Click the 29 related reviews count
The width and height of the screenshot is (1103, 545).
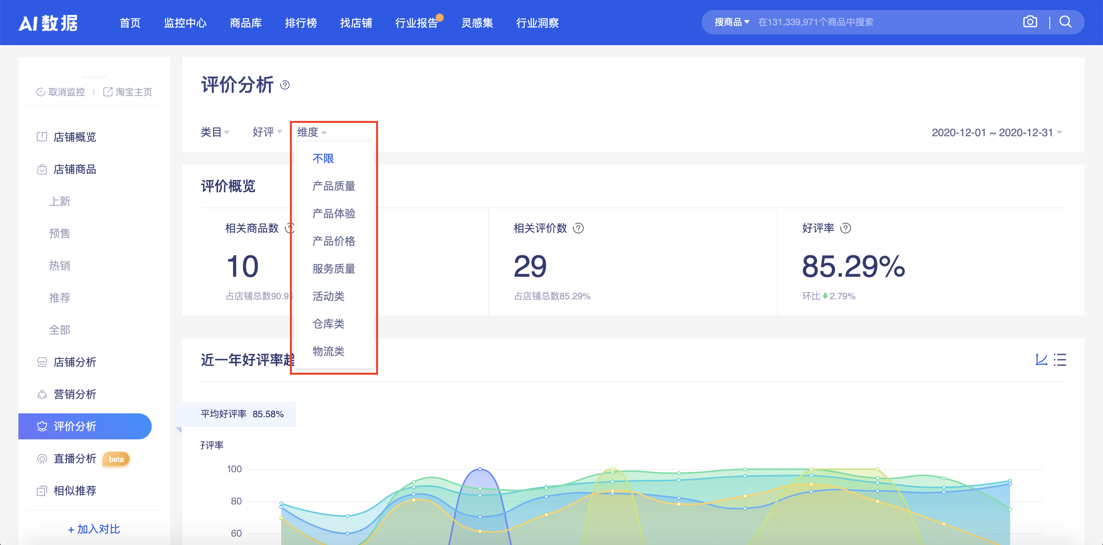[530, 266]
